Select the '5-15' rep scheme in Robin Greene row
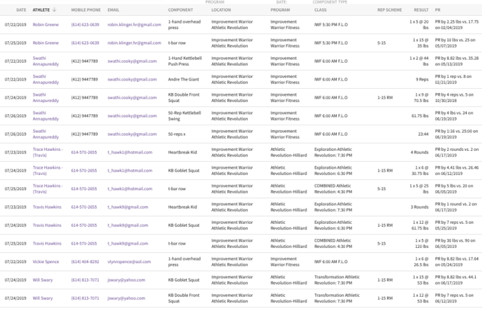 point(381,43)
